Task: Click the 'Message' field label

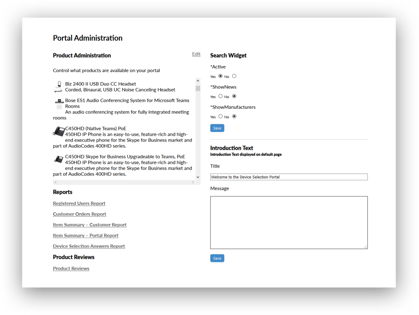Action: [x=220, y=188]
